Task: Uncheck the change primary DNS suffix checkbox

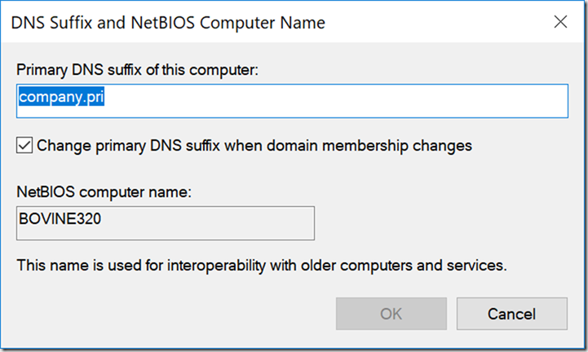Action: [x=24, y=146]
